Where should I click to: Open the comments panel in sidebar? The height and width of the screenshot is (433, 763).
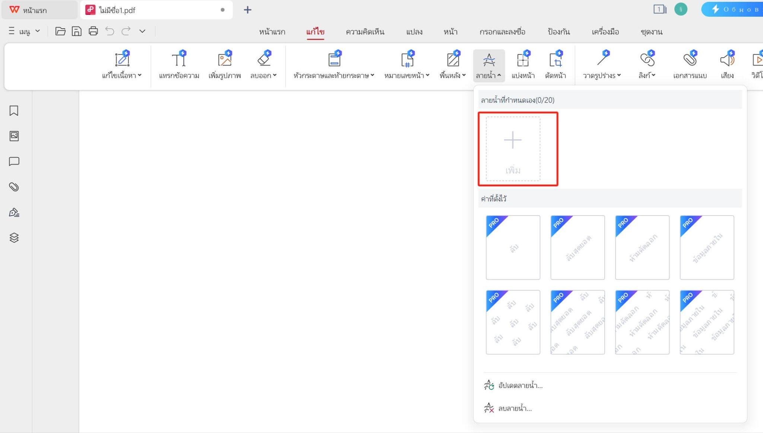14,161
